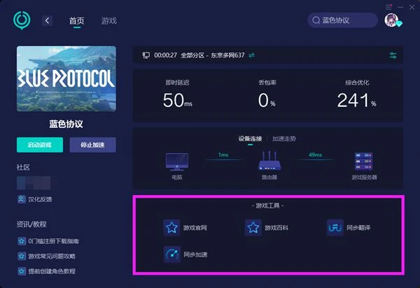
Task: Open the hamburger menu at top right
Action: tap(388, 7)
